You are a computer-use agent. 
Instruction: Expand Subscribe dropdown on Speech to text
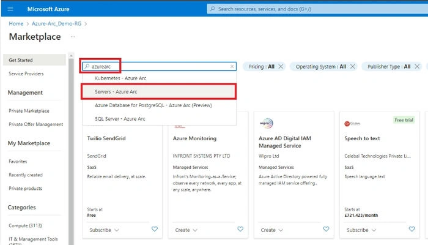(361, 230)
